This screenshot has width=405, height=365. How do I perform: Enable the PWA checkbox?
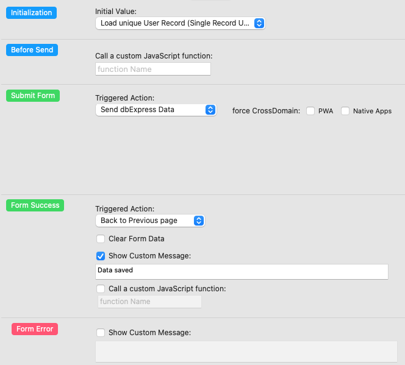click(310, 111)
